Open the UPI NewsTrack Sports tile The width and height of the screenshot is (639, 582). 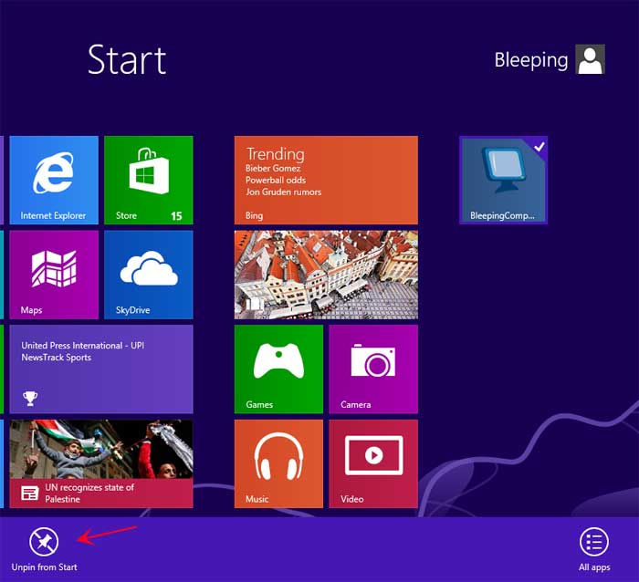click(101, 369)
